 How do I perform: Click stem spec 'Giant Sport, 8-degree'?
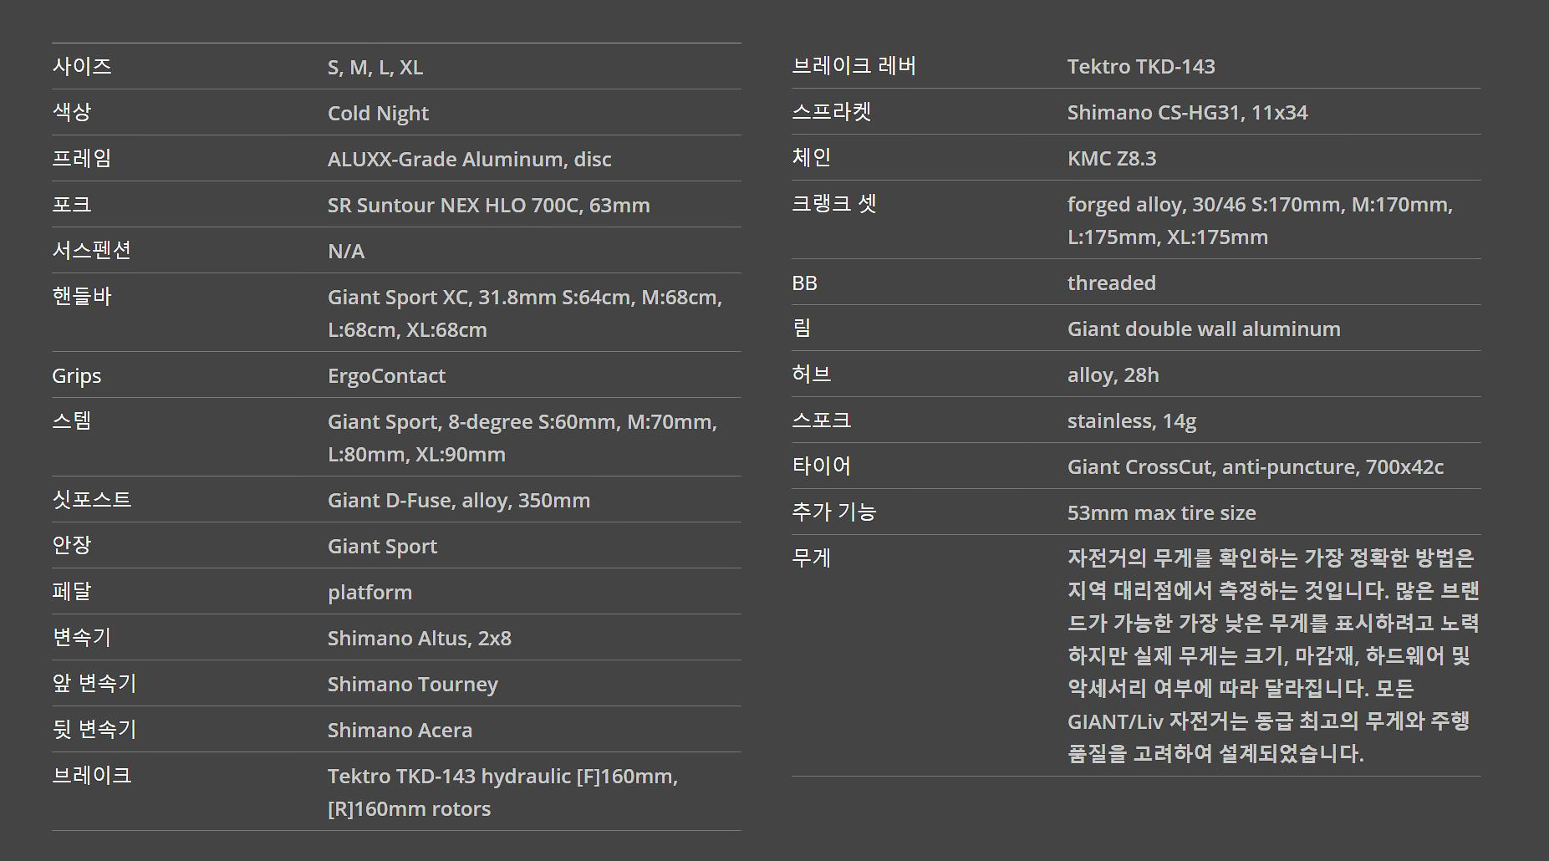pyautogui.click(x=430, y=422)
